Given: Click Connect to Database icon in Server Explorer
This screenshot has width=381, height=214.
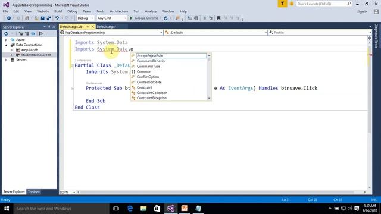Looking at the screenshot, I should click(x=21, y=34).
